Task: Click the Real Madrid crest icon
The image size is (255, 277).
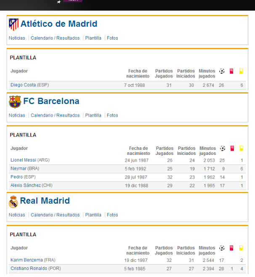Action: tap(13, 202)
